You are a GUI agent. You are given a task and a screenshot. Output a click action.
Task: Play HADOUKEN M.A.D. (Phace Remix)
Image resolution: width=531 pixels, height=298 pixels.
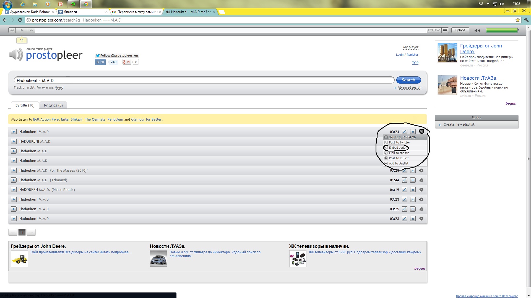14,190
